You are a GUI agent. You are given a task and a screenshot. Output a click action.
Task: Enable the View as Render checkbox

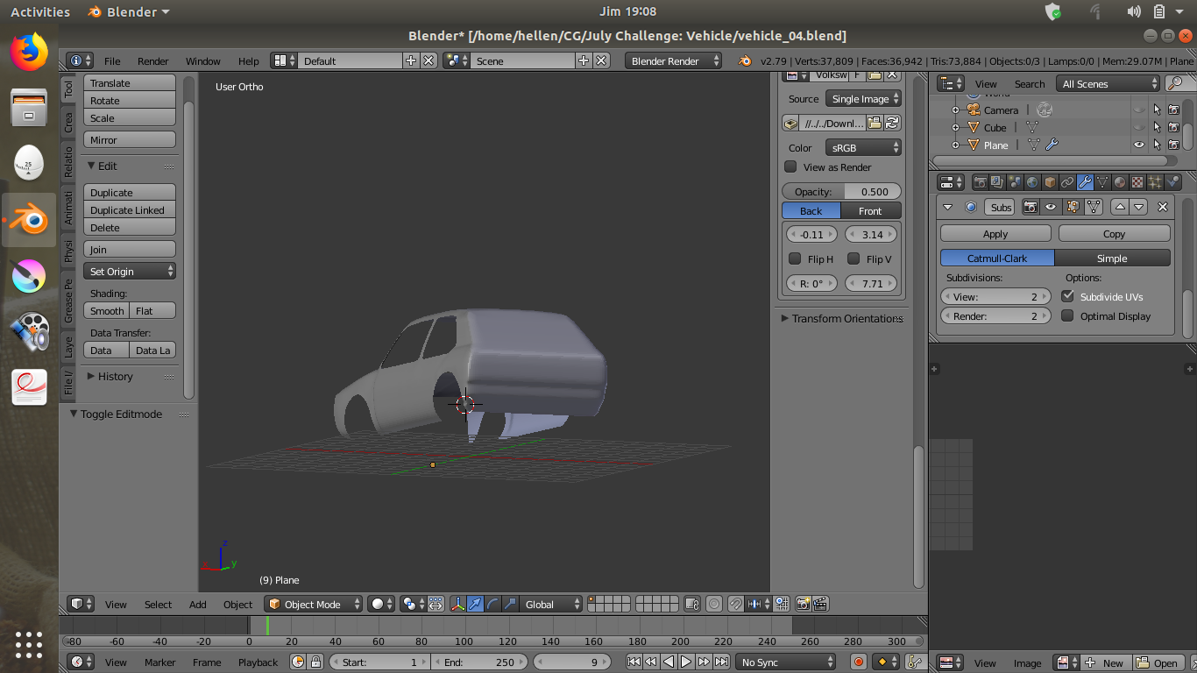[790, 167]
